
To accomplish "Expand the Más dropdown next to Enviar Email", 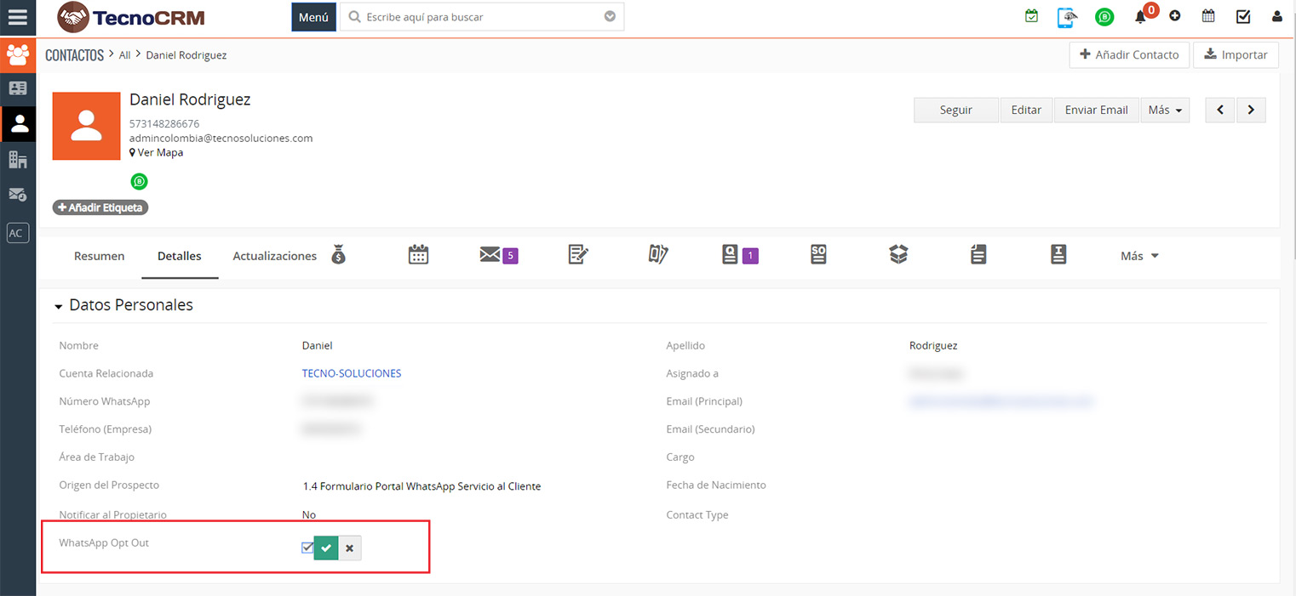I will (x=1165, y=110).
